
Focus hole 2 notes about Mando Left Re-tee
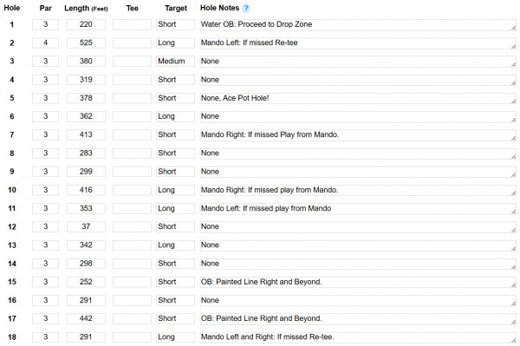(x=358, y=43)
